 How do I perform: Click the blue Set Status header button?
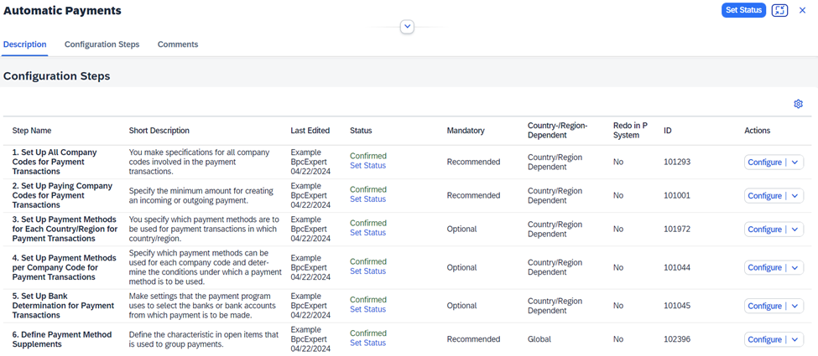(743, 10)
